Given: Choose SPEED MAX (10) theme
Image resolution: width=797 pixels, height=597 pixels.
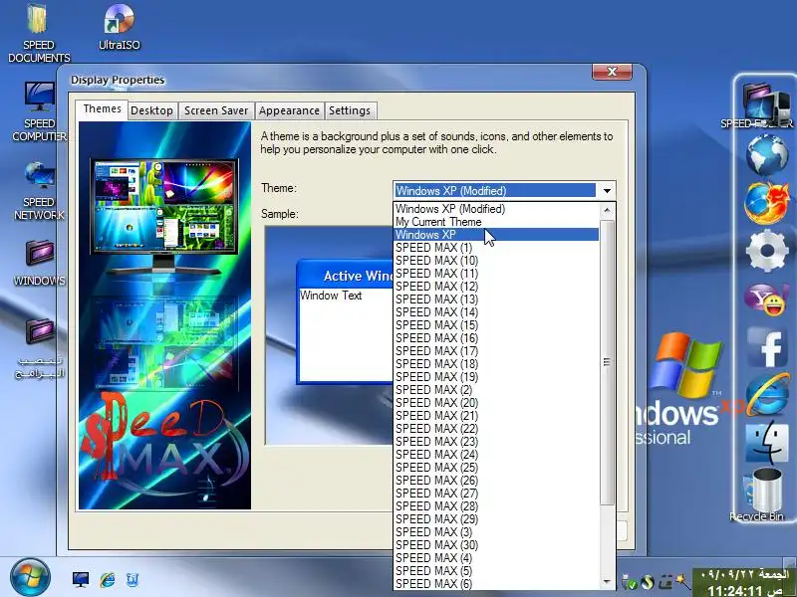Looking at the screenshot, I should coord(496,261).
